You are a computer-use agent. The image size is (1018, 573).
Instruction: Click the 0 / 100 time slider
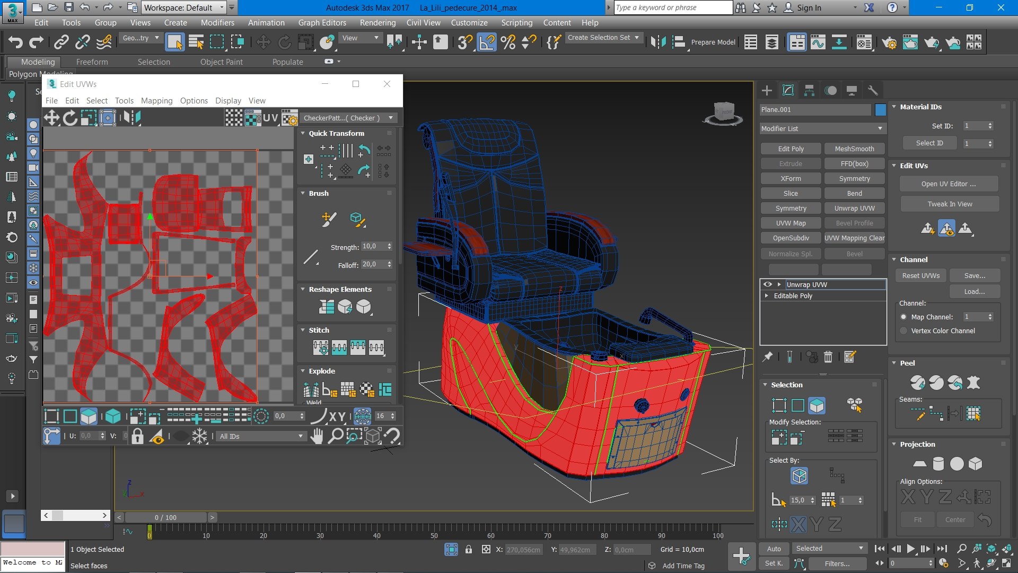pos(165,517)
